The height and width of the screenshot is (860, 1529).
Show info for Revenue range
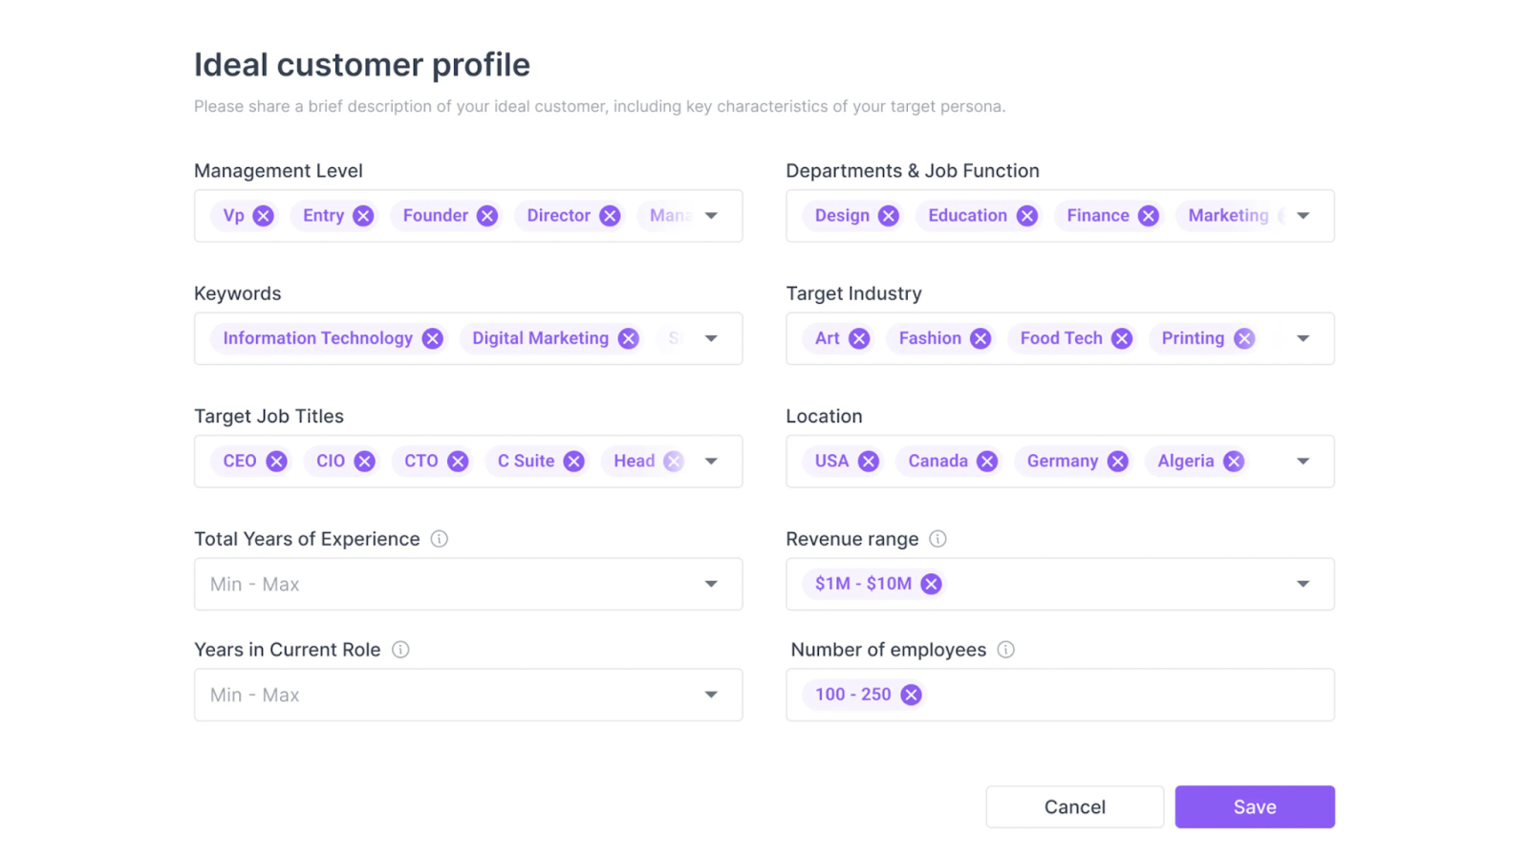937,539
